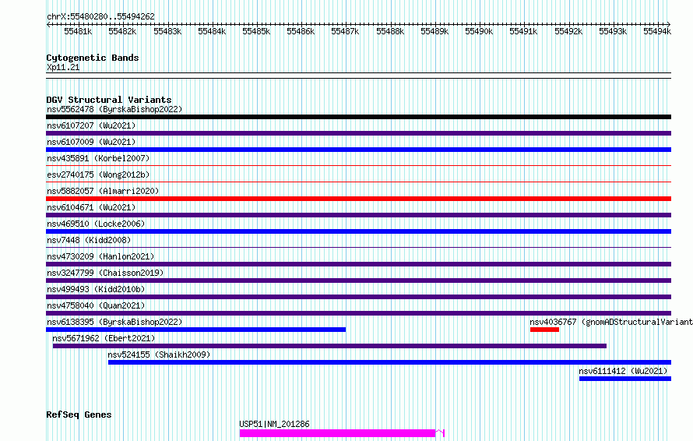
Task: Click the 55483k ruler position
Action: (x=167, y=31)
